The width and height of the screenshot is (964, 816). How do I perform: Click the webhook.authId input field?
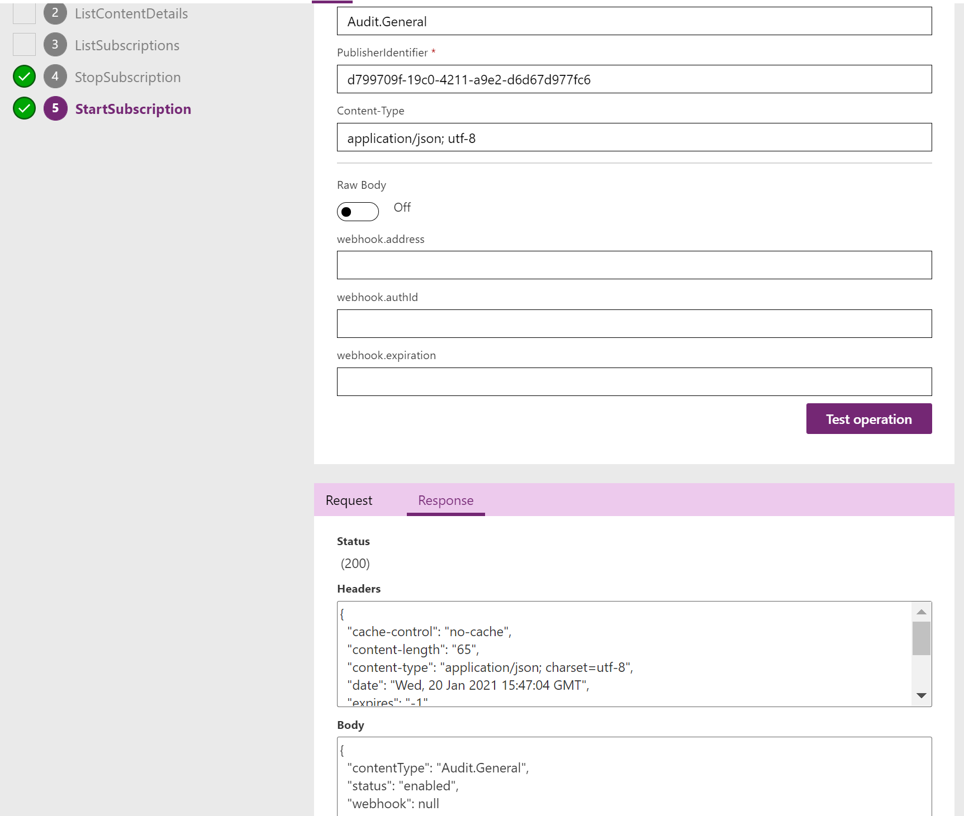(x=634, y=323)
